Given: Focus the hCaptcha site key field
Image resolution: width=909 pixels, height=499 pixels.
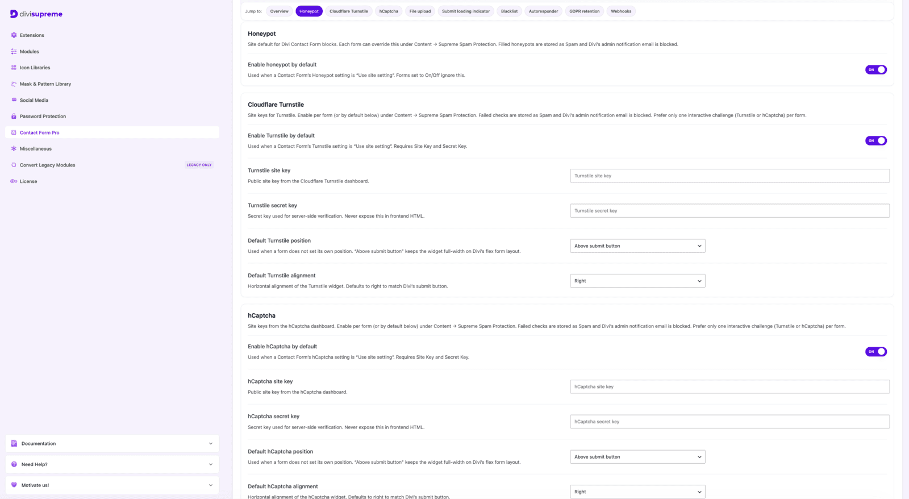Looking at the screenshot, I should coord(729,386).
